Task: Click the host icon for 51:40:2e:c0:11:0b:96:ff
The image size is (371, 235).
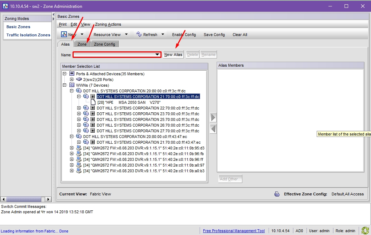Action: (79, 159)
